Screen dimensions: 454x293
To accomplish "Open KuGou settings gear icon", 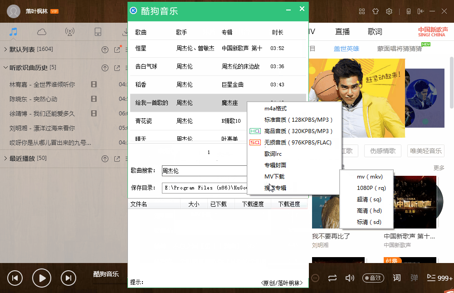I will pos(389,11).
